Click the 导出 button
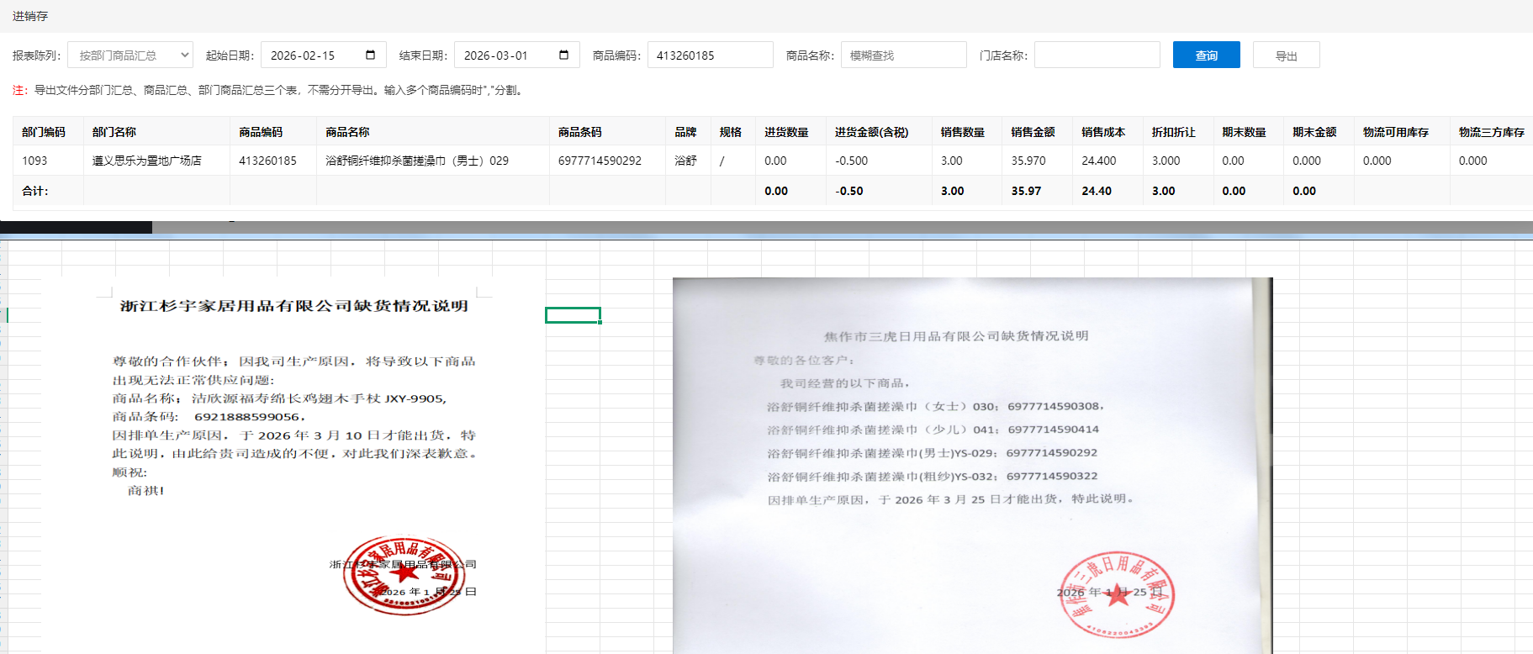Screen dimensions: 1533x654 tap(1286, 55)
